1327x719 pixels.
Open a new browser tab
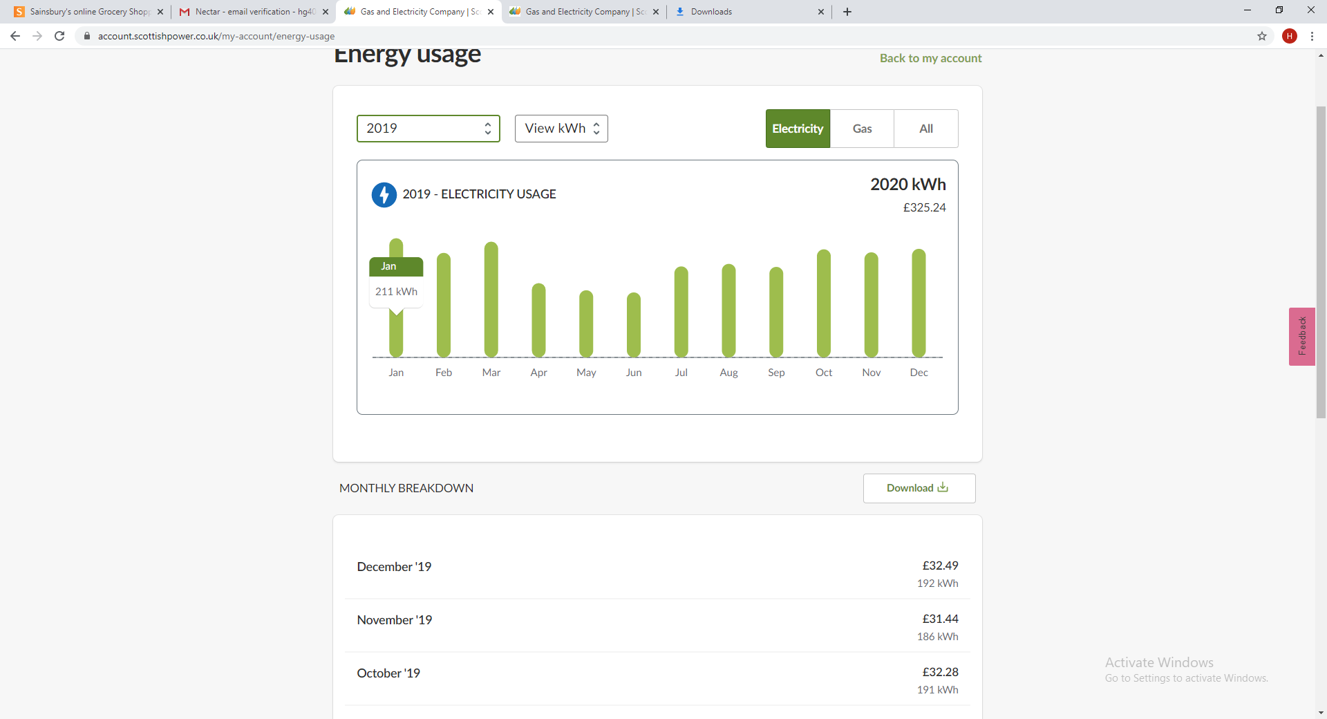tap(847, 12)
